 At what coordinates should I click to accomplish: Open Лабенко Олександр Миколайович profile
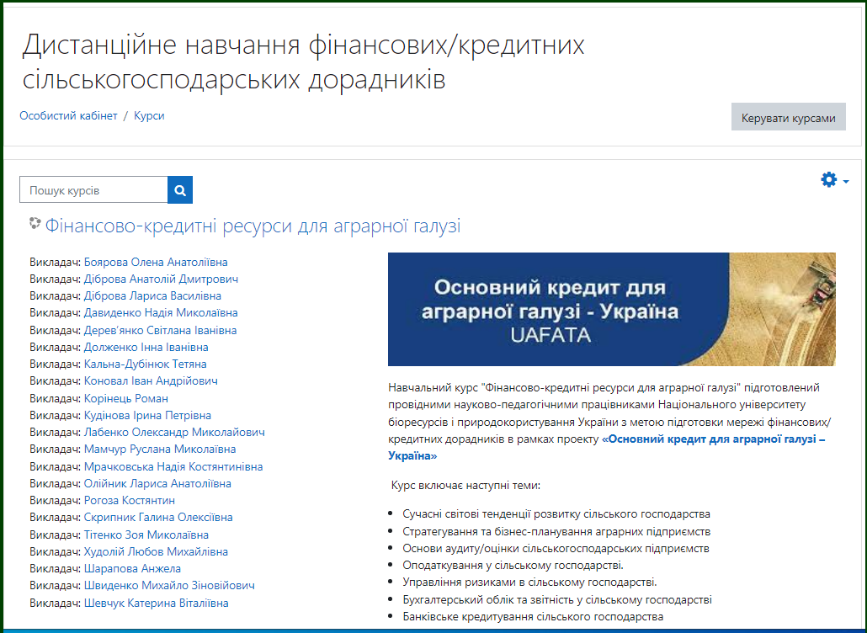[174, 432]
